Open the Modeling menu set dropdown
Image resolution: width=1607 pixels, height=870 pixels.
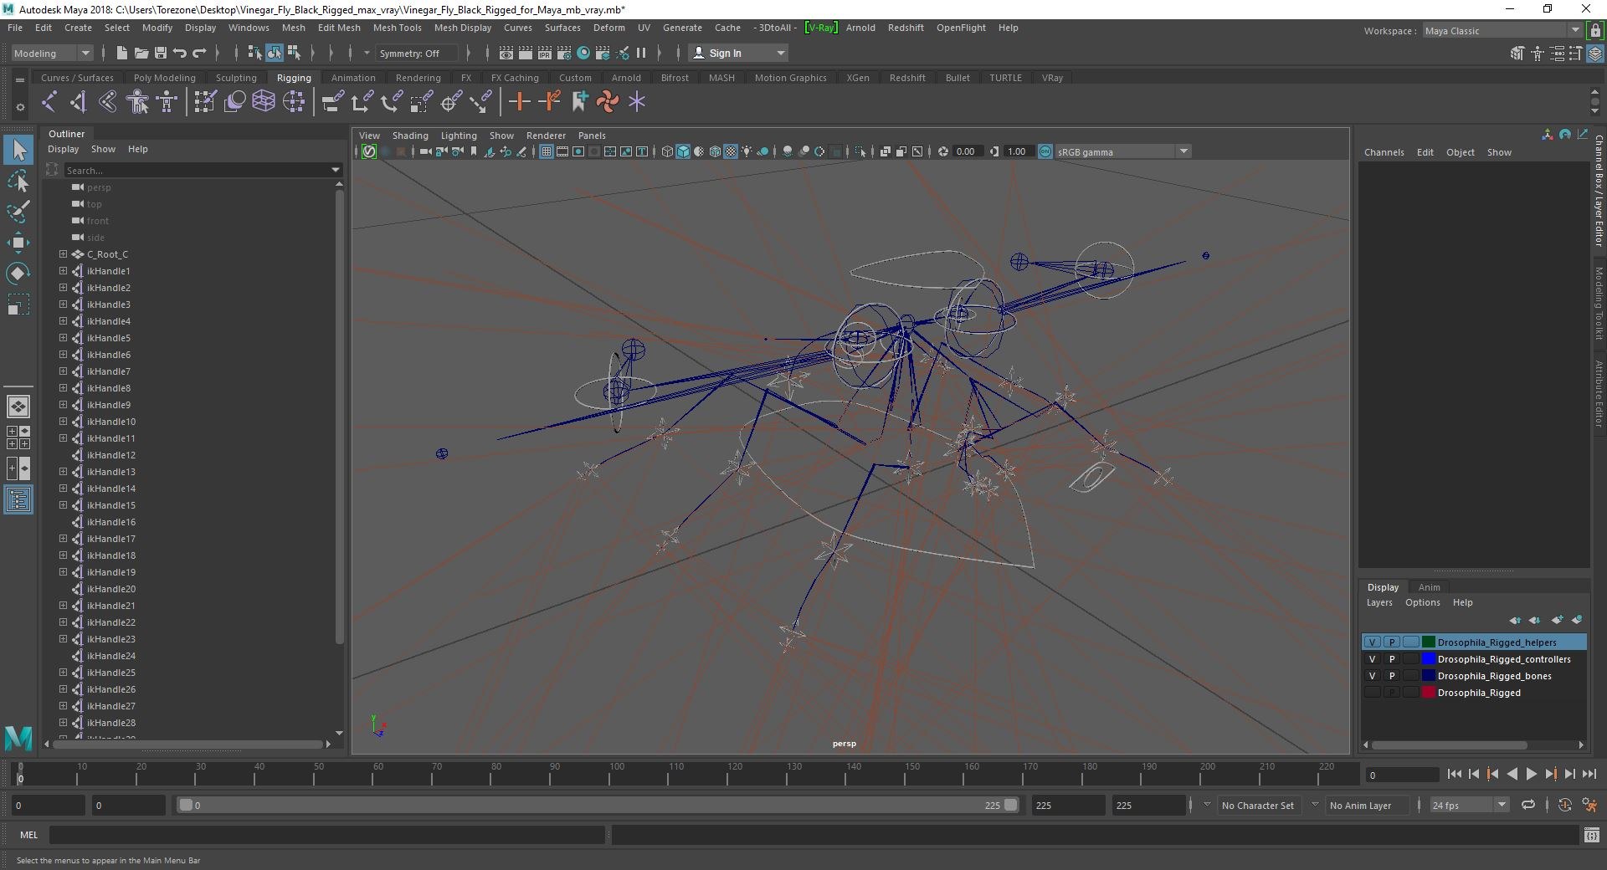(52, 53)
